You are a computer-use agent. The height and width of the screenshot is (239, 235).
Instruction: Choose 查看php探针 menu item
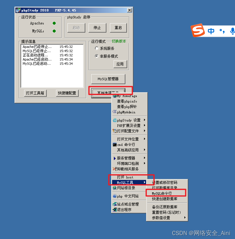click(130, 107)
